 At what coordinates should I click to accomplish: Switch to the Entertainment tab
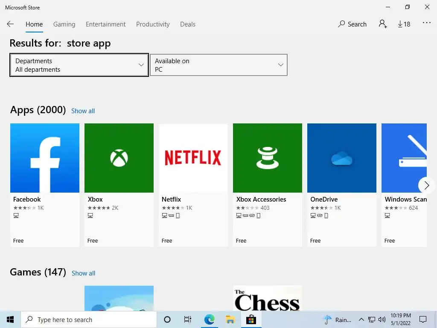coord(106,24)
